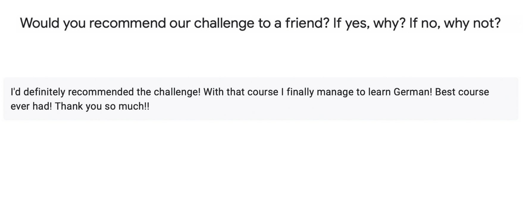523x198 pixels.
Task: Click the word "friend?" in the heading
Action: [x=307, y=23]
